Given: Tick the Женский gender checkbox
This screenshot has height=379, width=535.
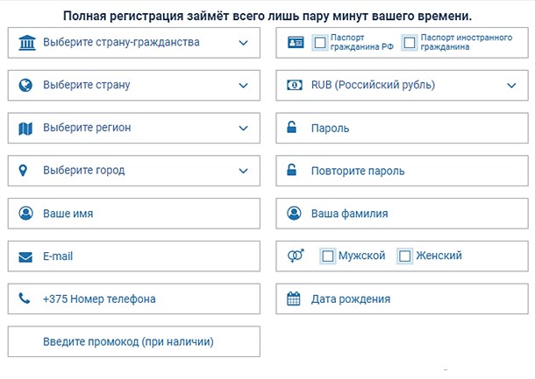Looking at the screenshot, I should 405,256.
